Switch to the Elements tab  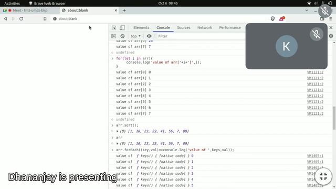(x=141, y=28)
